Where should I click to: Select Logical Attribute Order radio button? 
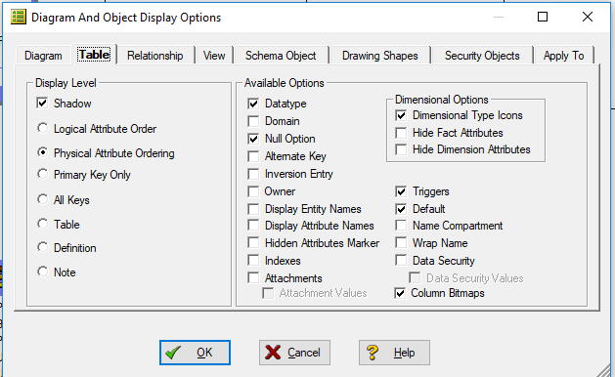[x=42, y=128]
